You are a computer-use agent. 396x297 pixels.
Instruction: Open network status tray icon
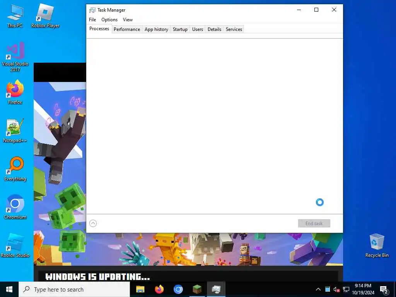coord(346,289)
